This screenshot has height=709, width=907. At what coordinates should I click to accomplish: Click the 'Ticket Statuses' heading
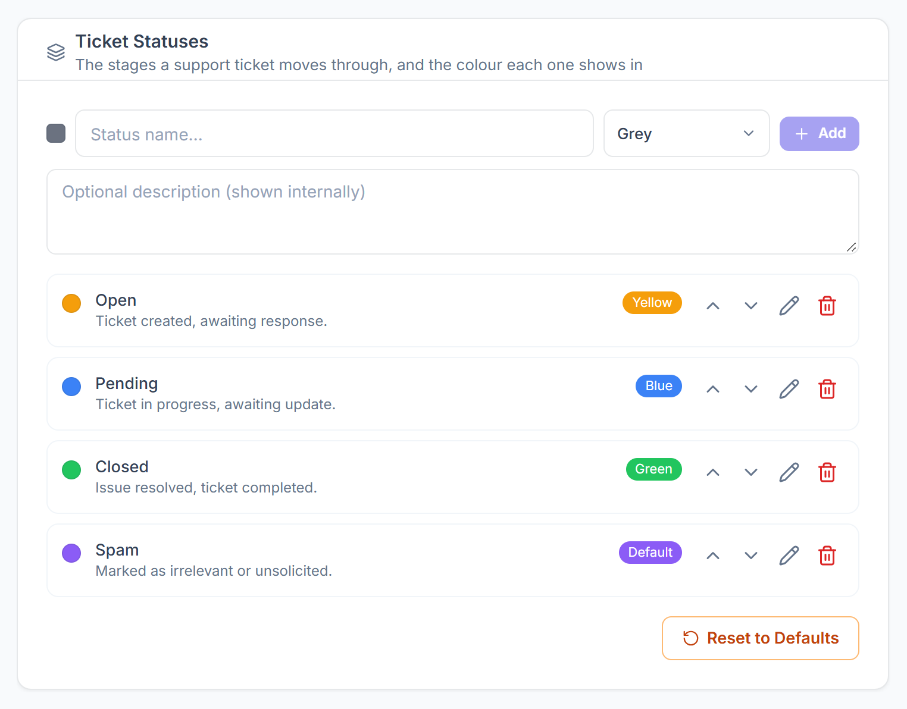[142, 42]
